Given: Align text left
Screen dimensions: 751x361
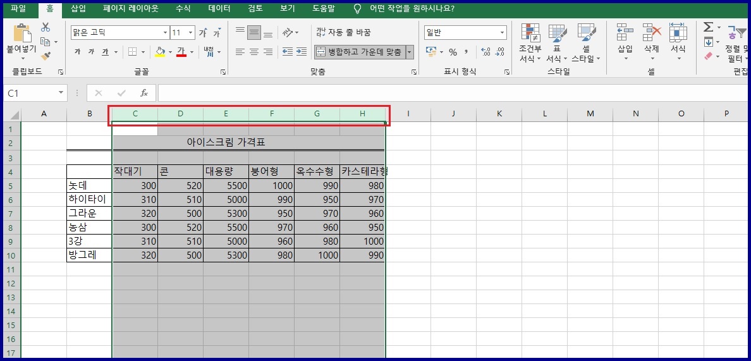Looking at the screenshot, I should point(240,52).
